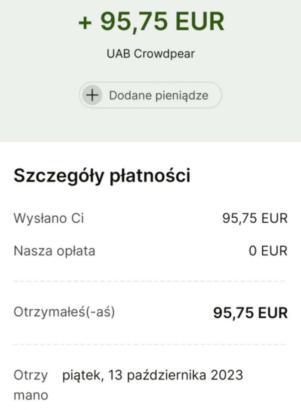Image resolution: width=301 pixels, height=410 pixels.
Task: Click the green plus sign before 95,75
Action: coord(85,22)
